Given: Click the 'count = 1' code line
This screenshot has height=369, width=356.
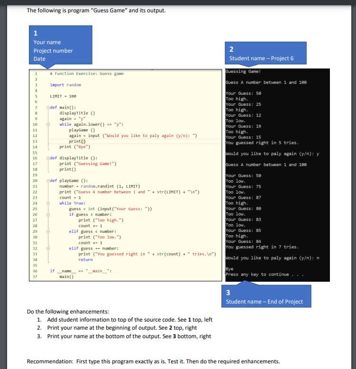Looking at the screenshot, I should coord(70,198).
